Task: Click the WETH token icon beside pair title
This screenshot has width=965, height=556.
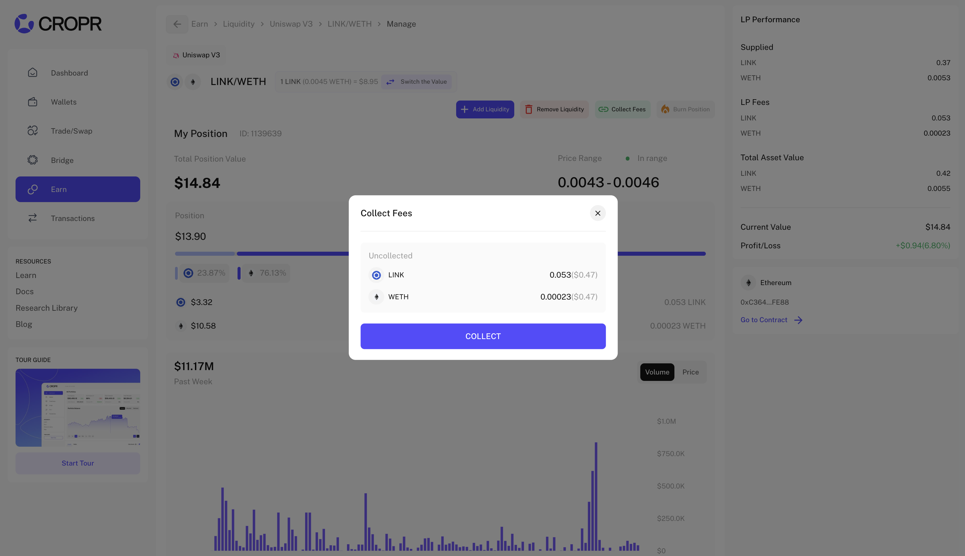Action: pos(193,82)
